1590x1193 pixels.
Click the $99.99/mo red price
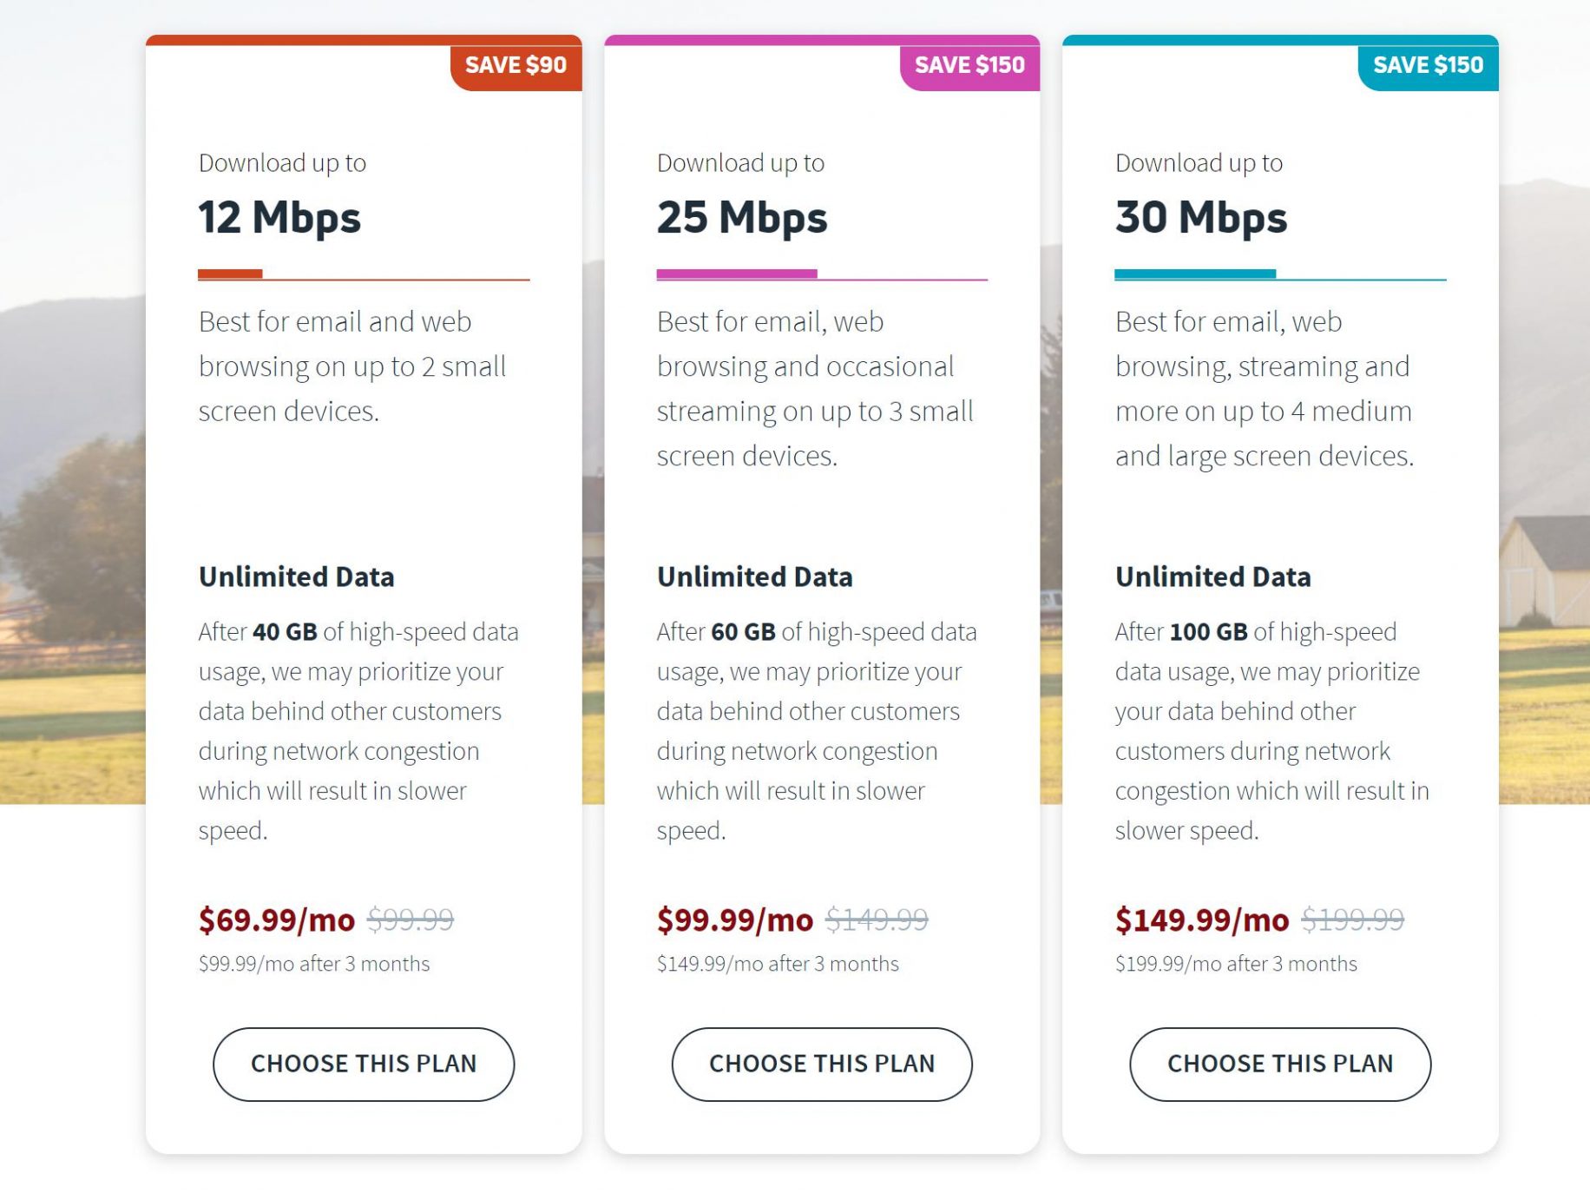pos(735,919)
